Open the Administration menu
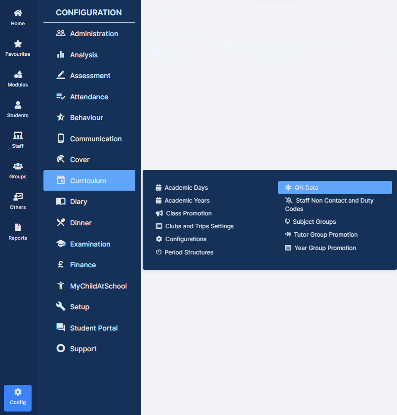Image resolution: width=397 pixels, height=415 pixels. (x=89, y=34)
